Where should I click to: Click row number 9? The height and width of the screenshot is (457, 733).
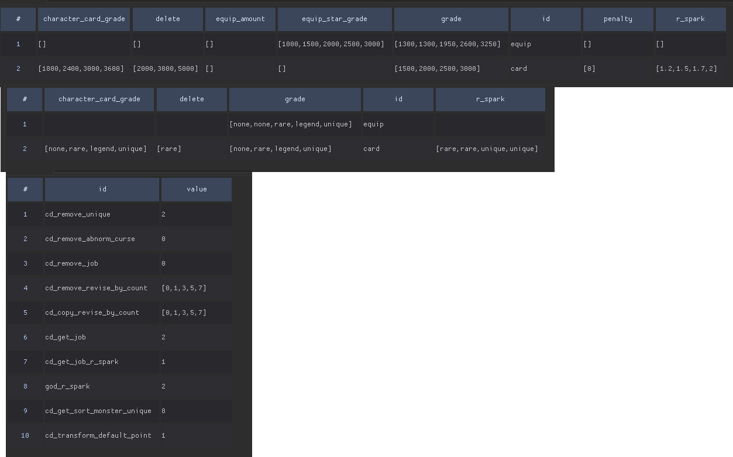[25, 411]
